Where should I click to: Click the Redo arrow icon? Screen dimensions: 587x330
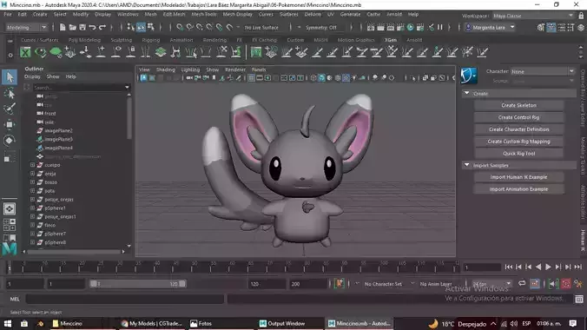click(x=102, y=27)
